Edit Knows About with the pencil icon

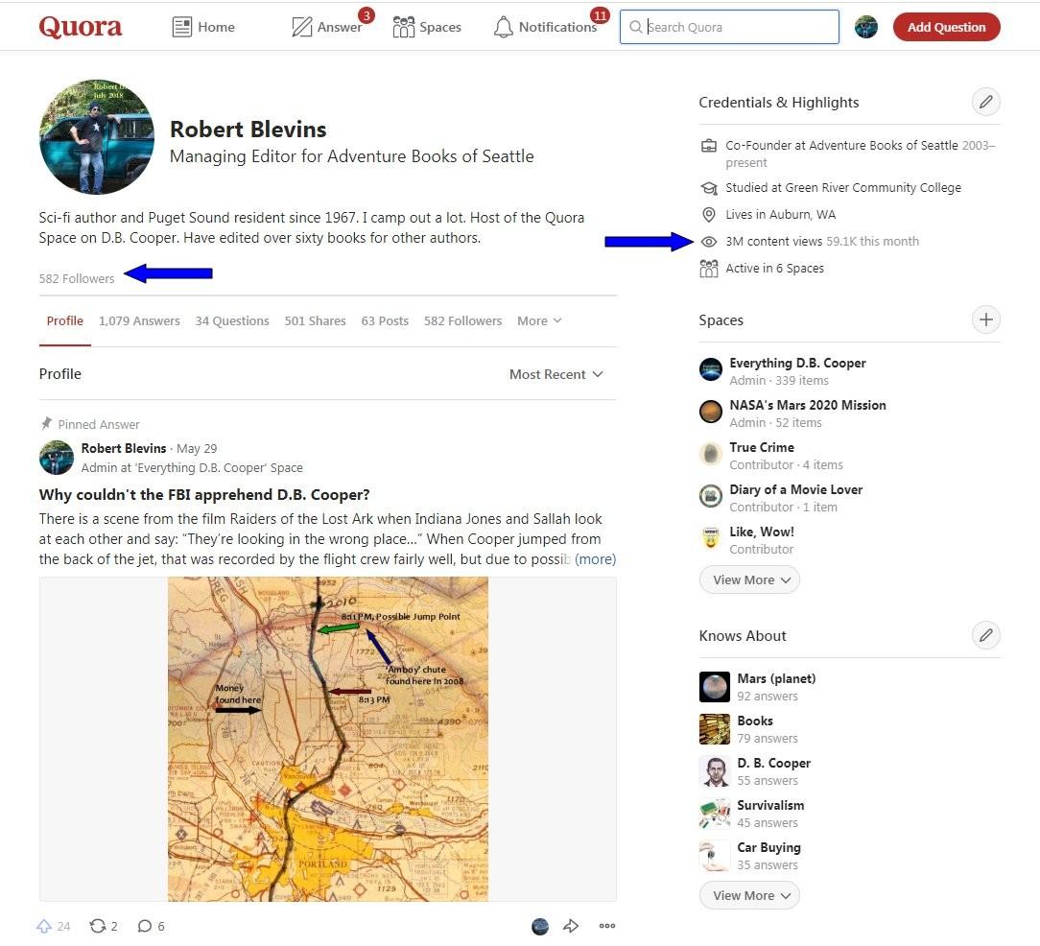(985, 635)
